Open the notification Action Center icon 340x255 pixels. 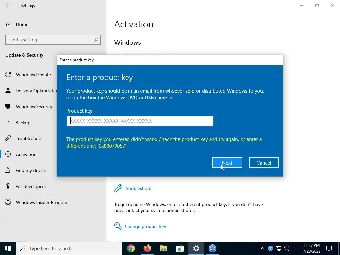pyautogui.click(x=329, y=248)
